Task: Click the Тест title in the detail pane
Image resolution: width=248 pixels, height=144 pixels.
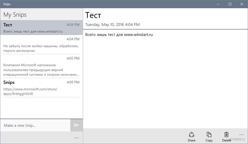Action: click(x=93, y=15)
